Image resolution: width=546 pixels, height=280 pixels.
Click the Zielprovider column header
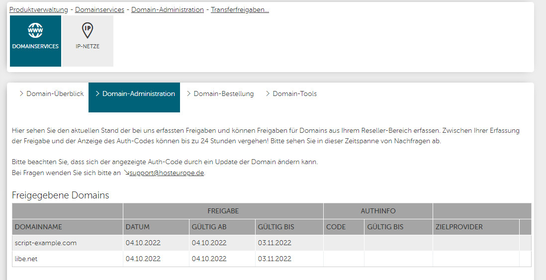(458, 227)
